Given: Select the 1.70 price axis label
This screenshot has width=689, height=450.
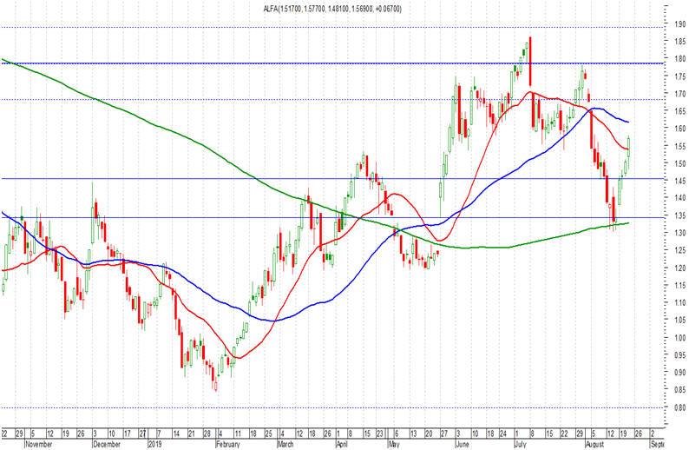Looking at the screenshot, I should pyautogui.click(x=680, y=94).
